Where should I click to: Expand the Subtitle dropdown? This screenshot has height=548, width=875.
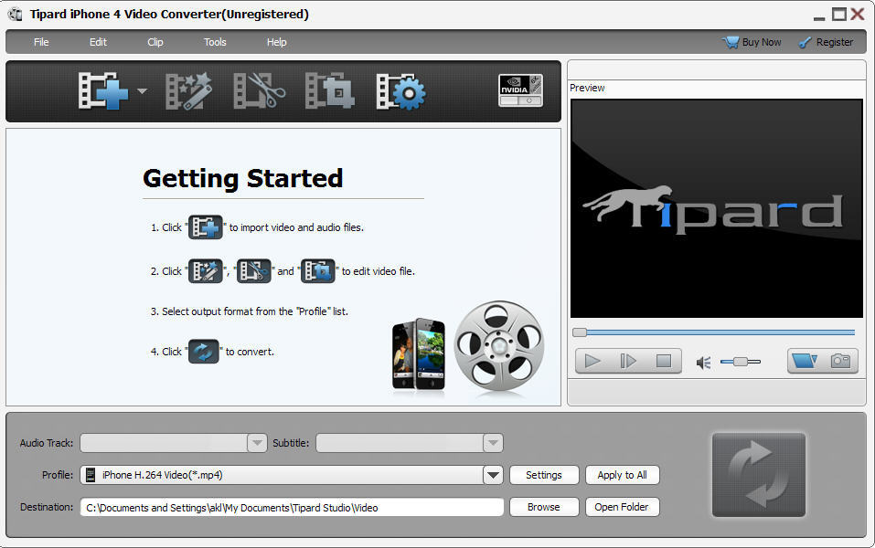[493, 443]
